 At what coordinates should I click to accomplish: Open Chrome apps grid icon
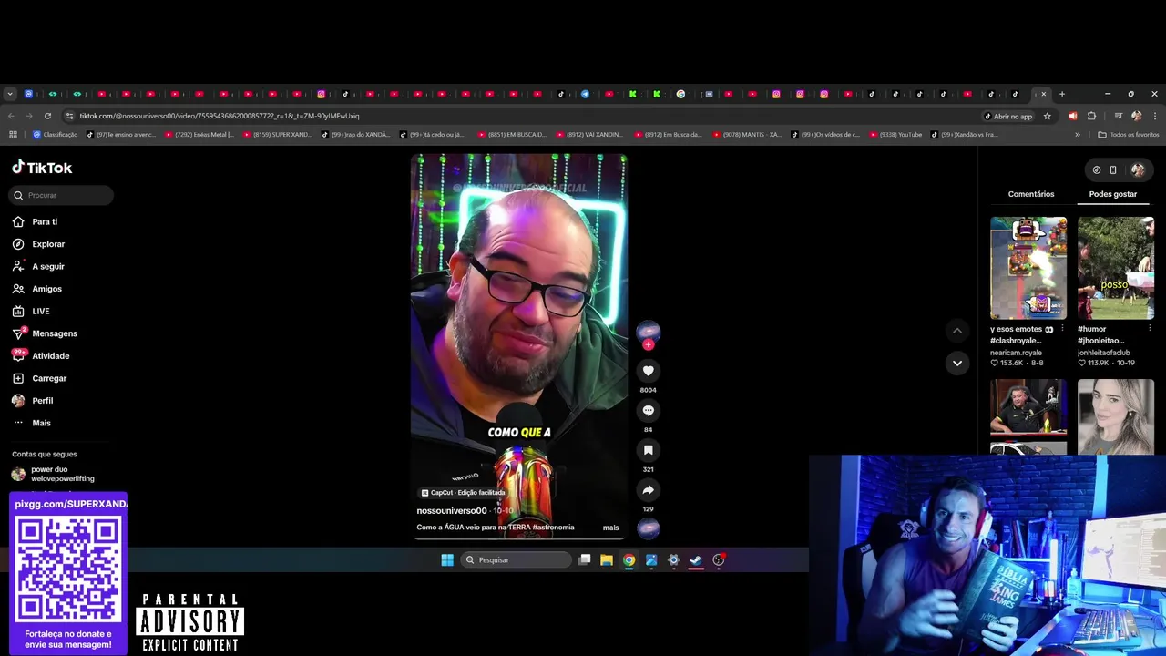(13, 135)
